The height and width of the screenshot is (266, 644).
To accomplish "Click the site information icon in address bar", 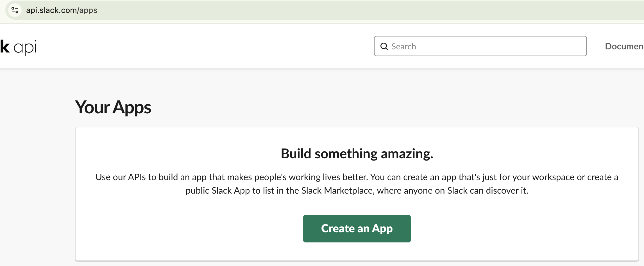I will 15,10.
